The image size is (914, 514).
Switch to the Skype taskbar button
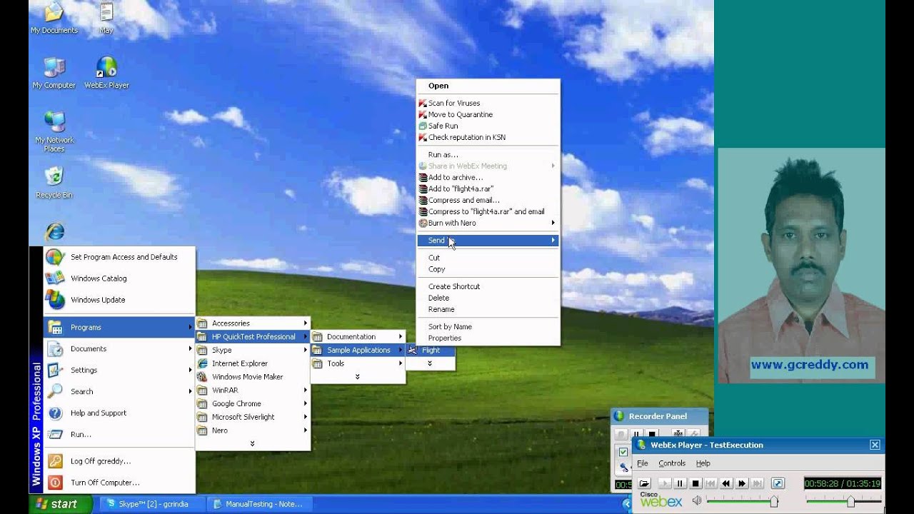click(153, 504)
